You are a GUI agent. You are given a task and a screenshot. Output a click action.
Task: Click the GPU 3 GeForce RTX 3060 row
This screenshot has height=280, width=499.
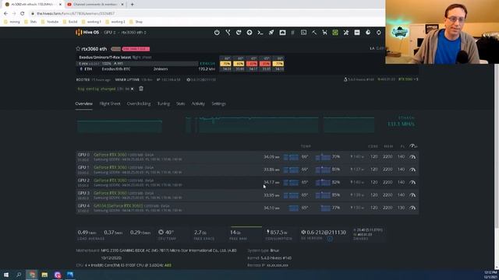[247, 195]
